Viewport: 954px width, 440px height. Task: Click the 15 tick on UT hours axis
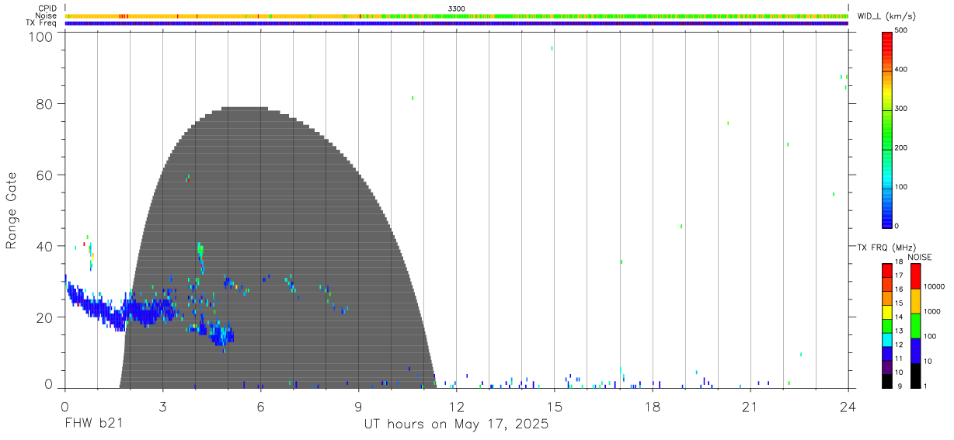click(554, 406)
